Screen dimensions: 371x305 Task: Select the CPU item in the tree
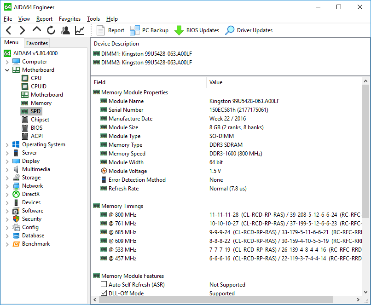[x=31, y=78]
